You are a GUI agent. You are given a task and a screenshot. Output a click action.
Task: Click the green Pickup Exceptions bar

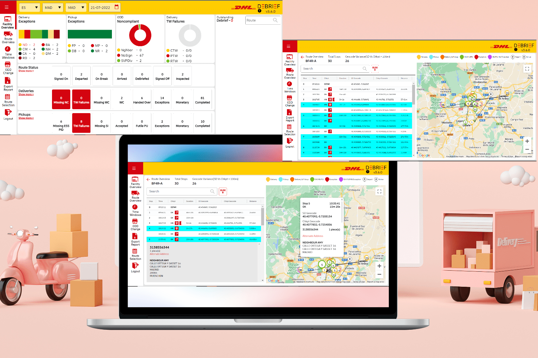(x=90, y=34)
